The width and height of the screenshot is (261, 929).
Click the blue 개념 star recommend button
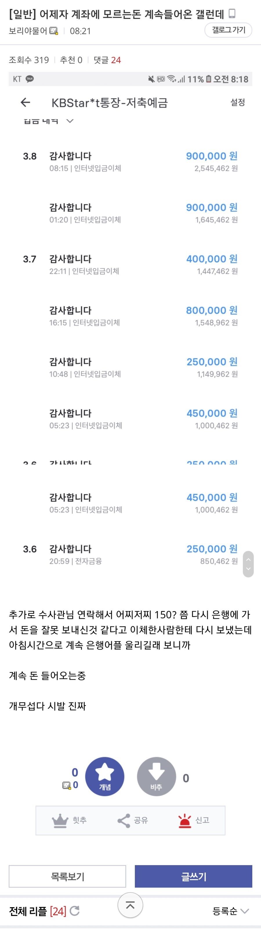coord(104,777)
